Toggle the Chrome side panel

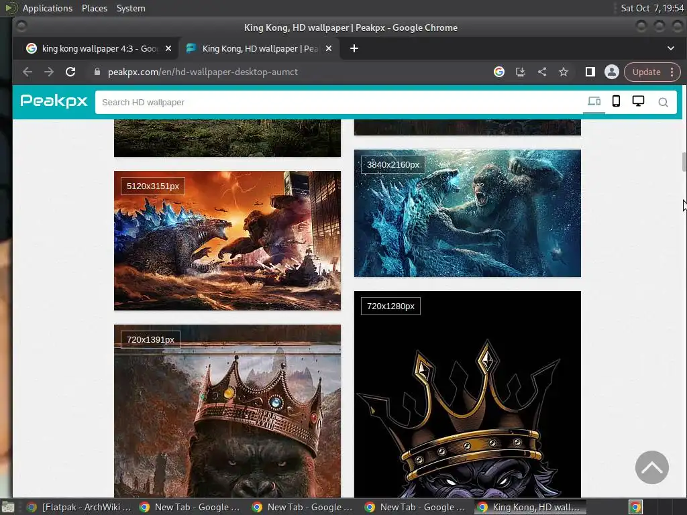[590, 72]
